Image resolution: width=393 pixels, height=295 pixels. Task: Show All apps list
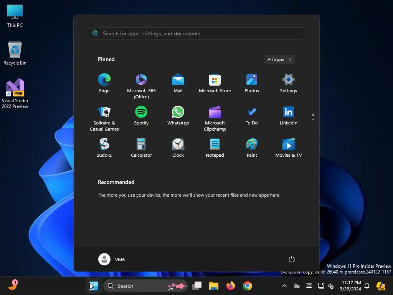click(279, 60)
